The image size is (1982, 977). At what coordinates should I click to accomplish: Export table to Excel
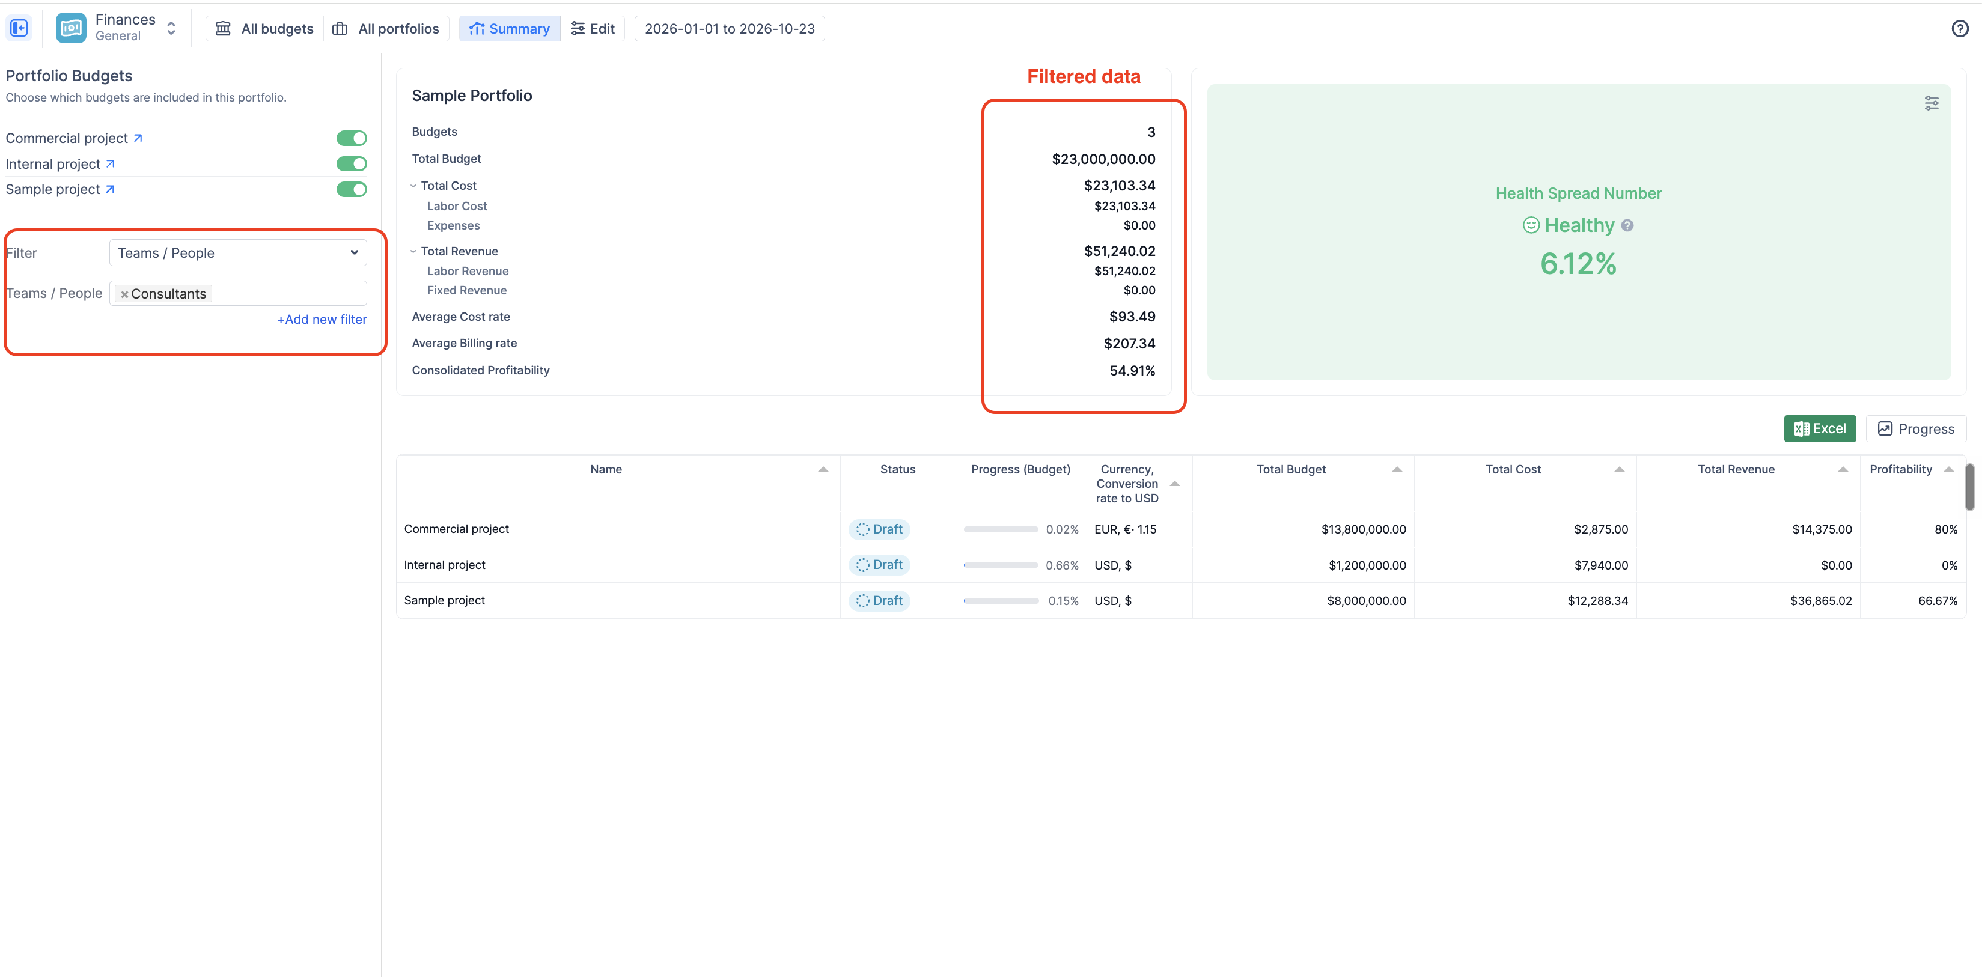[x=1820, y=428]
